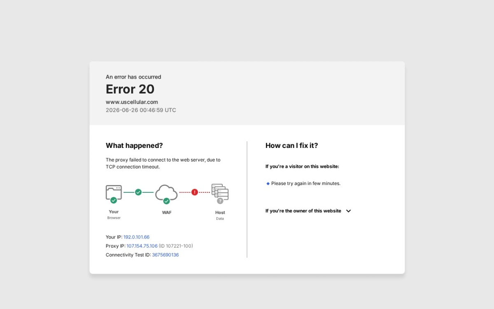Click "An error has occurred" text
Viewport: 494px width, 309px height.
click(x=133, y=77)
